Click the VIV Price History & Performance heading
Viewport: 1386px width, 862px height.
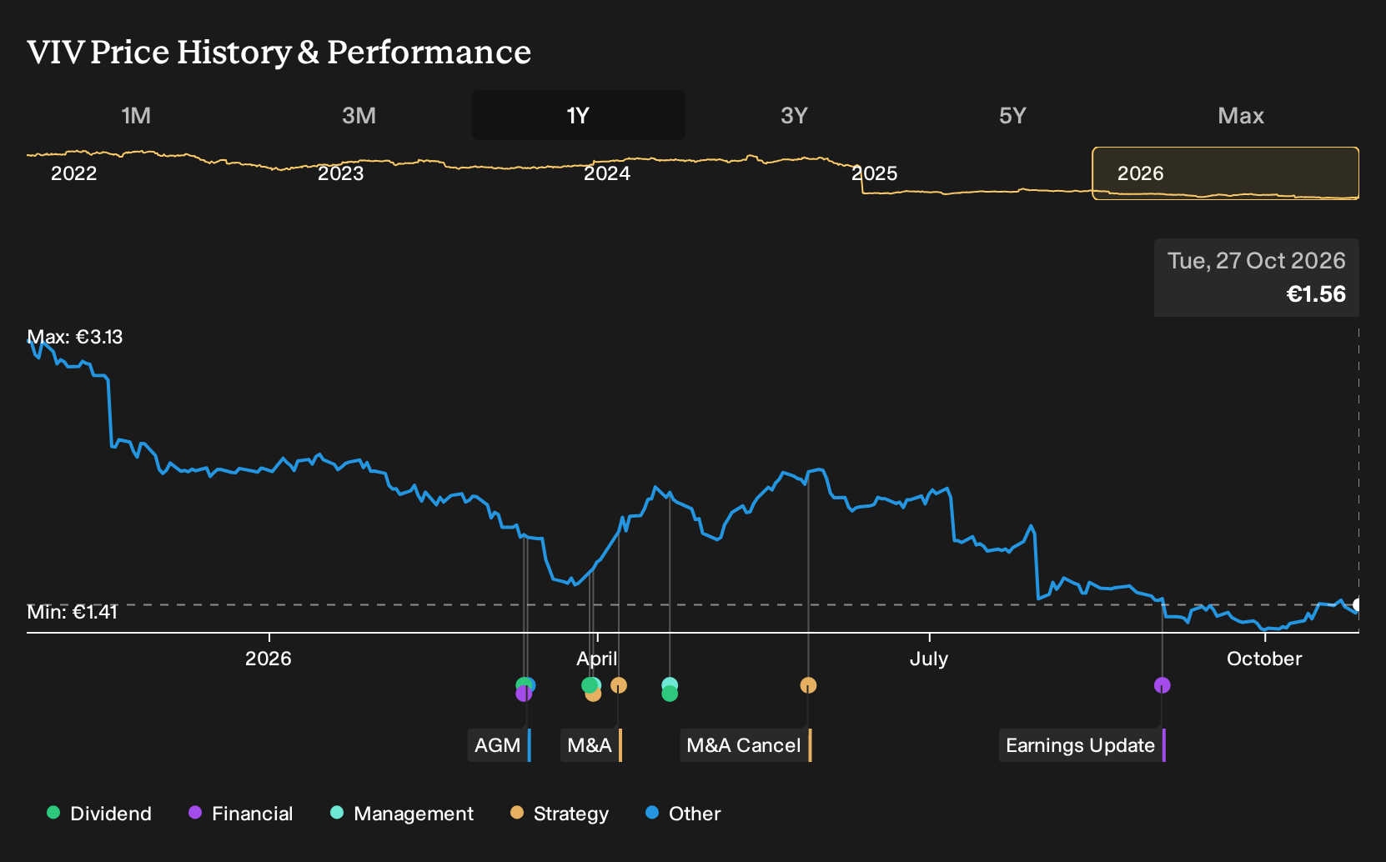279,52
